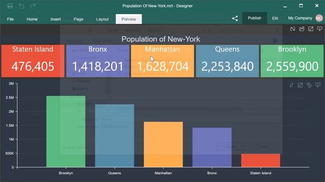Click the purple Bronx bar in chart
Viewport: 325px width, 182px height.
click(212, 147)
